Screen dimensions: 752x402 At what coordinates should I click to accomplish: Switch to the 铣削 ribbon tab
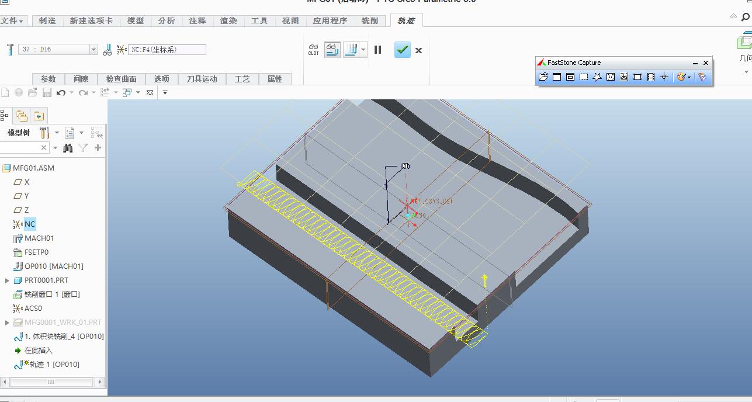370,20
